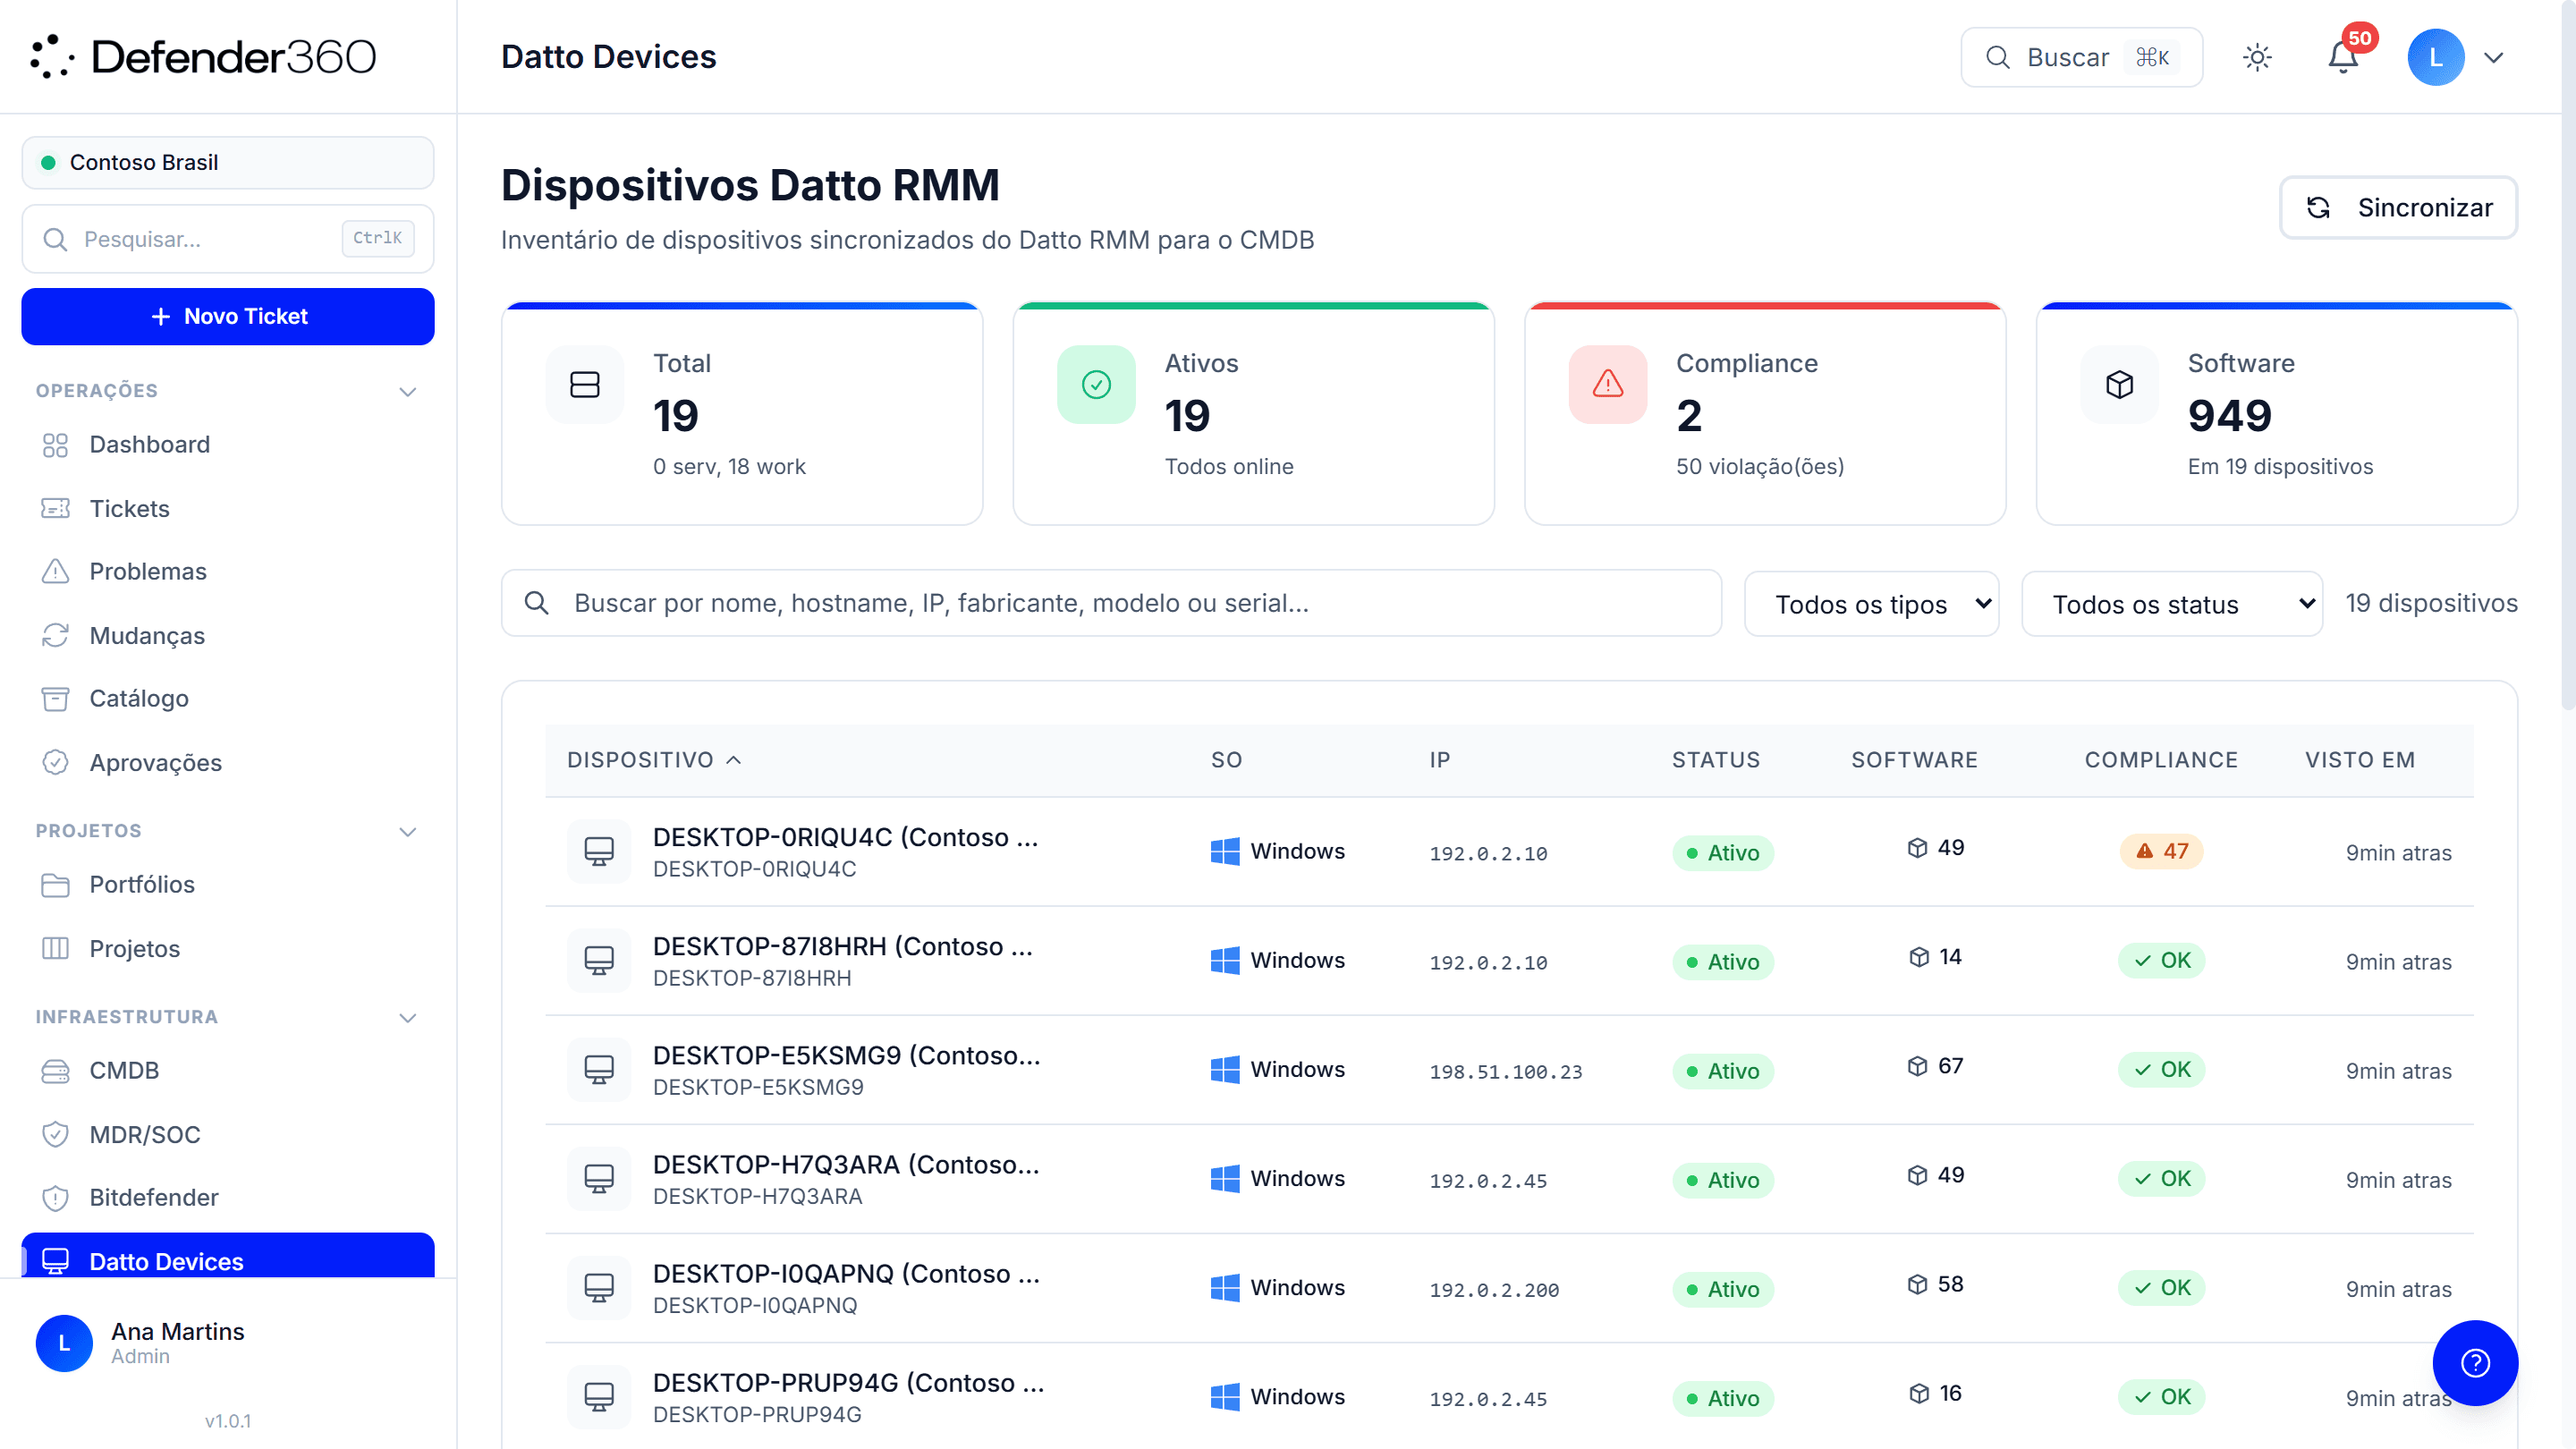2576x1449 pixels.
Task: Sort by the Software column header
Action: (1914, 760)
